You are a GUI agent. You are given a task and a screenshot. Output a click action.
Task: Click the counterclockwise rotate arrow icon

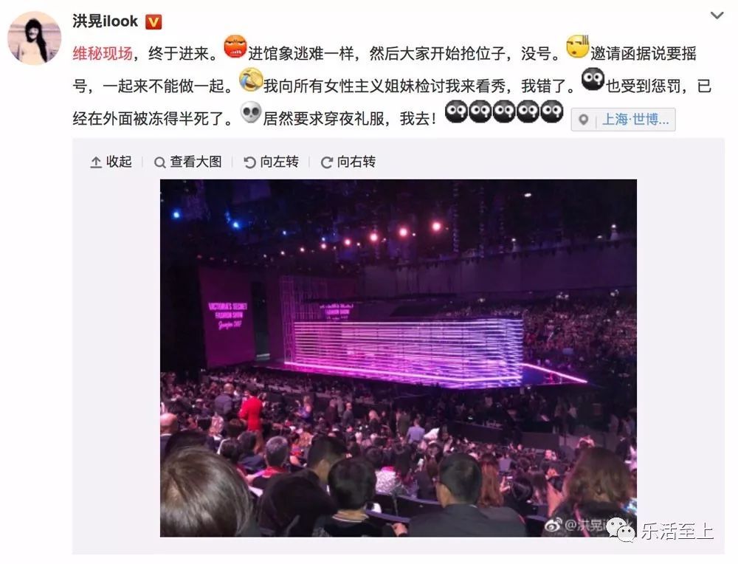[249, 162]
